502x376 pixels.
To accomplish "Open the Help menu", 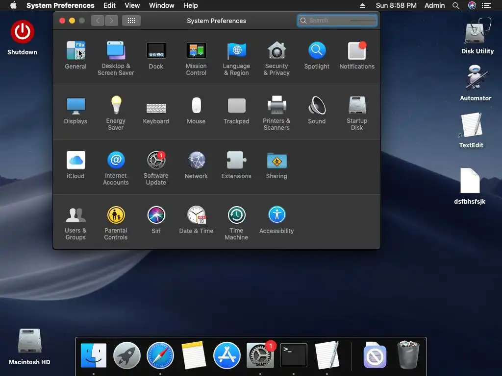I will [x=191, y=5].
